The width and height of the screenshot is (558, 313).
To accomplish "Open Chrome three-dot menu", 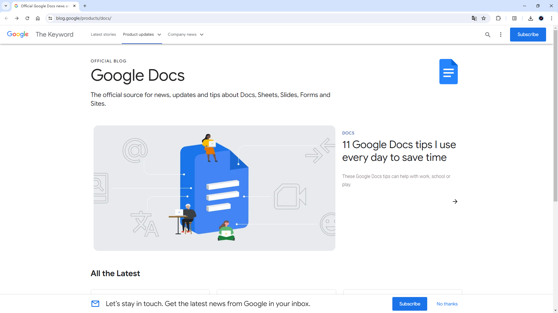I will pyautogui.click(x=552, y=18).
